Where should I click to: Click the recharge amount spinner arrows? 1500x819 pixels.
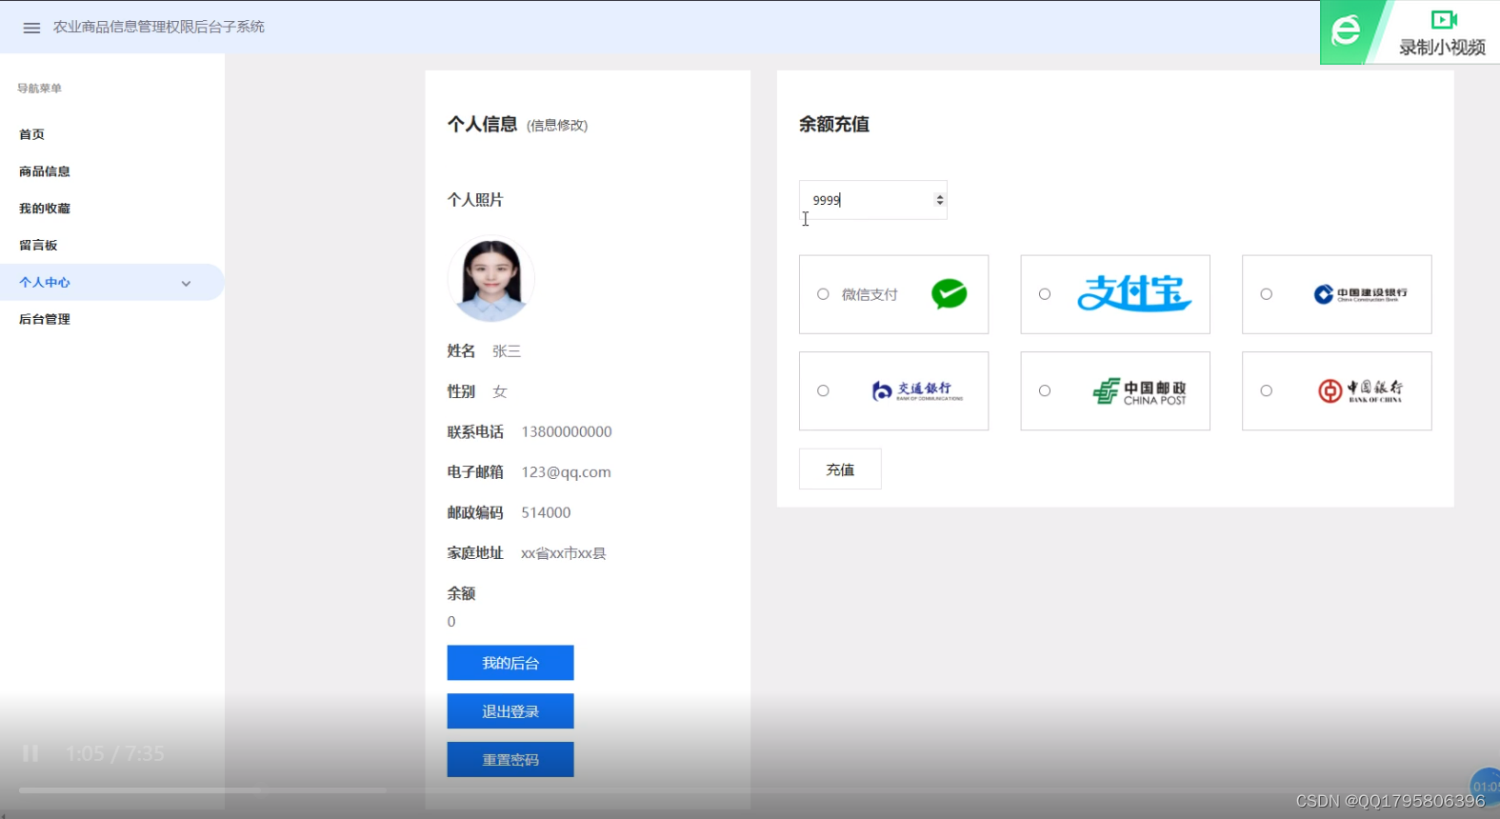pos(940,200)
